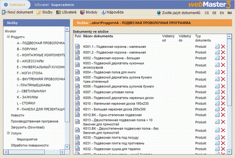Delete document K004 with red X
Image resolution: width=235 pixels, height=158 pixels.
[223, 72]
